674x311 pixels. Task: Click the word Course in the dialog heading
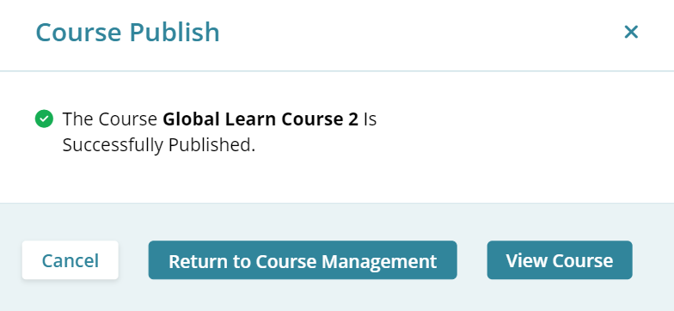click(x=79, y=33)
